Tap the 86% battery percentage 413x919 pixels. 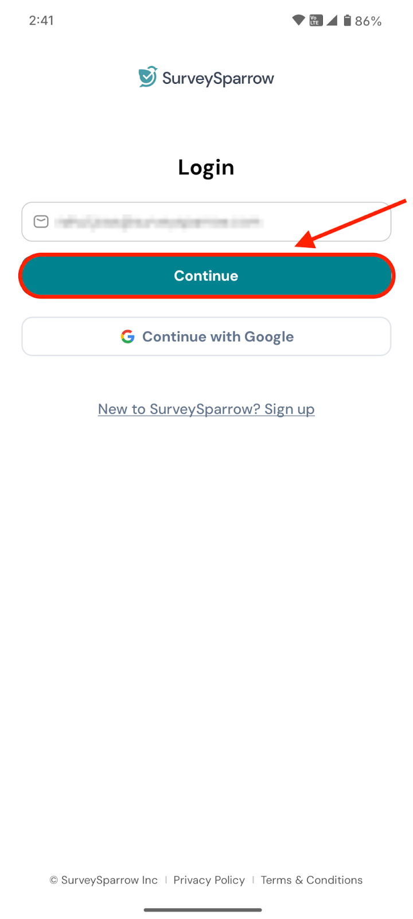pyautogui.click(x=368, y=21)
